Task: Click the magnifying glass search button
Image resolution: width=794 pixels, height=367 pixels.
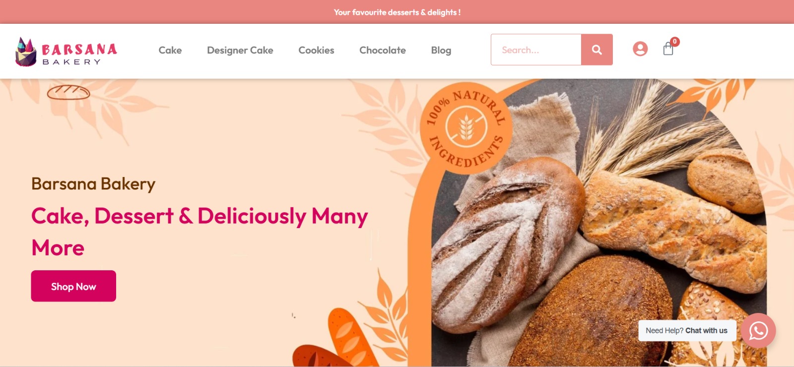Action: pyautogui.click(x=597, y=50)
